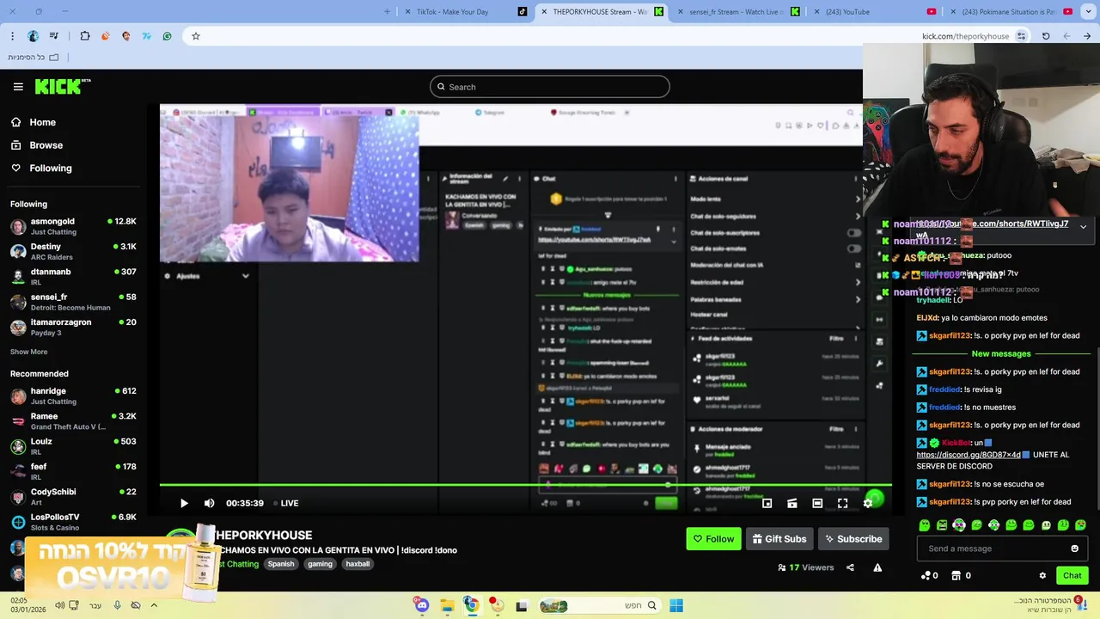This screenshot has width=1100, height=619.
Task: Open the Kick hamburger sidebar menu
Action: [18, 87]
